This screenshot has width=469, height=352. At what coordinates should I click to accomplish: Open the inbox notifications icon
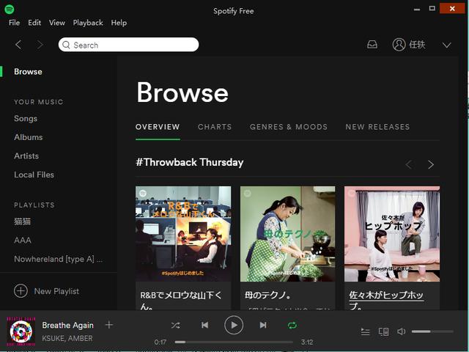point(372,45)
